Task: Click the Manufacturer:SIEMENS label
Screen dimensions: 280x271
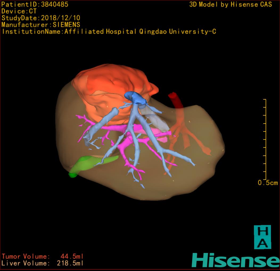Action: 41,25
